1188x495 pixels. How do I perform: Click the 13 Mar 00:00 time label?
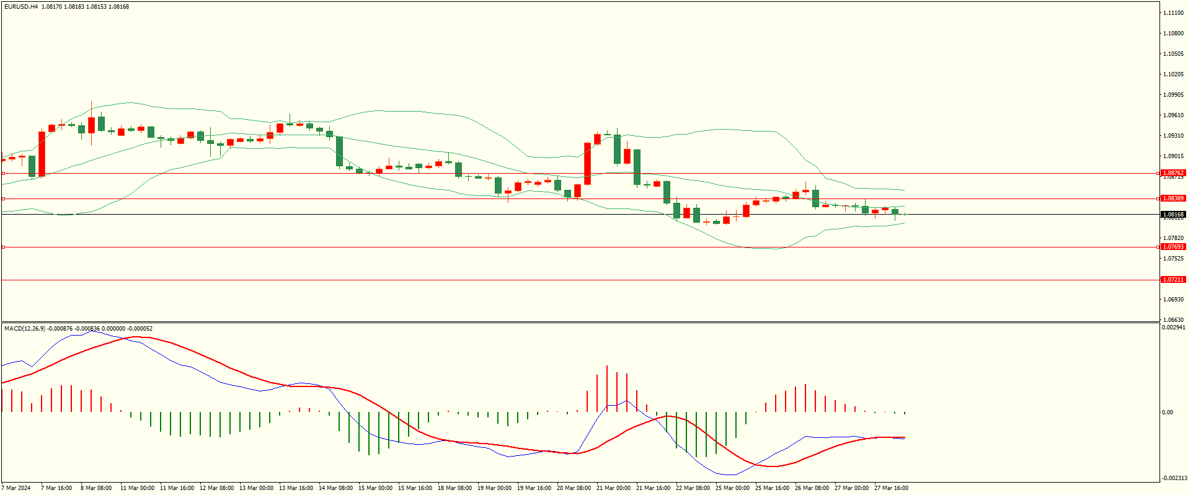click(256, 488)
